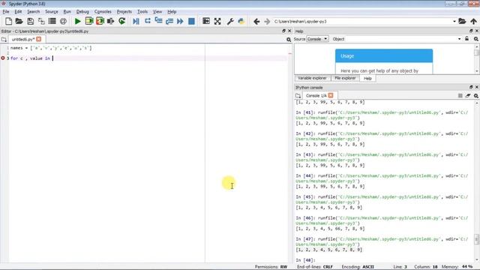Toggle breakpoint on line 3
Screen dimensions: 480x270
click(3, 58)
